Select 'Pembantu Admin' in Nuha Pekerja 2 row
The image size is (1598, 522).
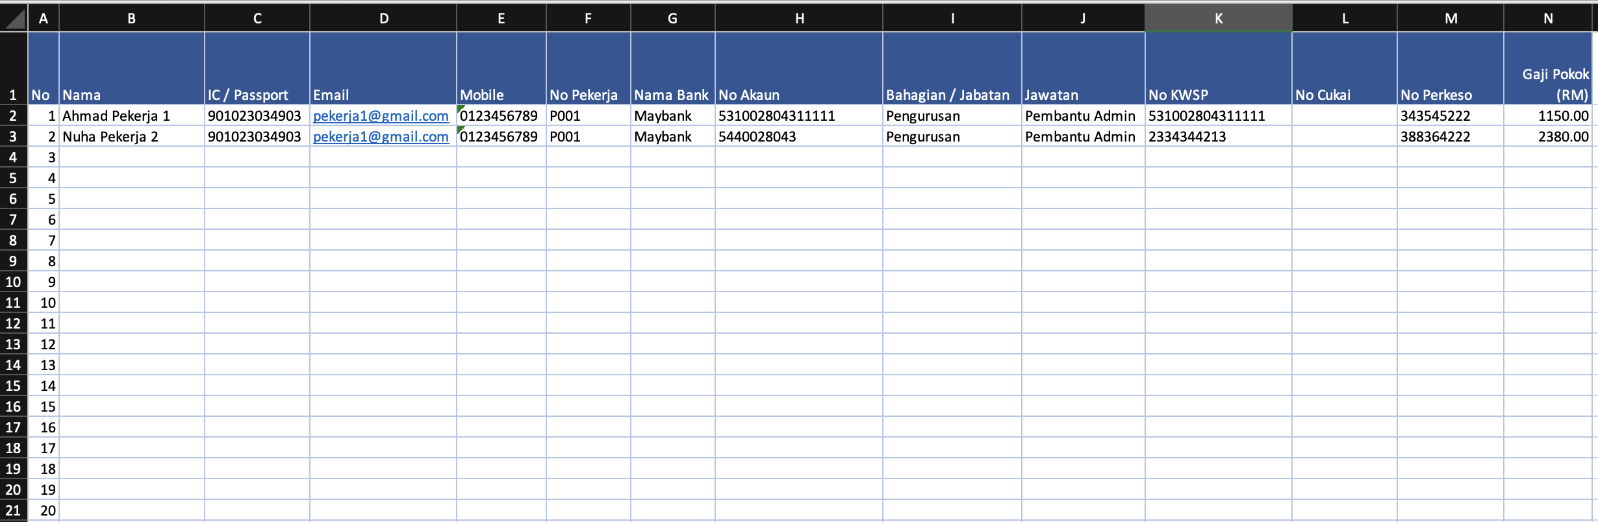pos(1084,136)
